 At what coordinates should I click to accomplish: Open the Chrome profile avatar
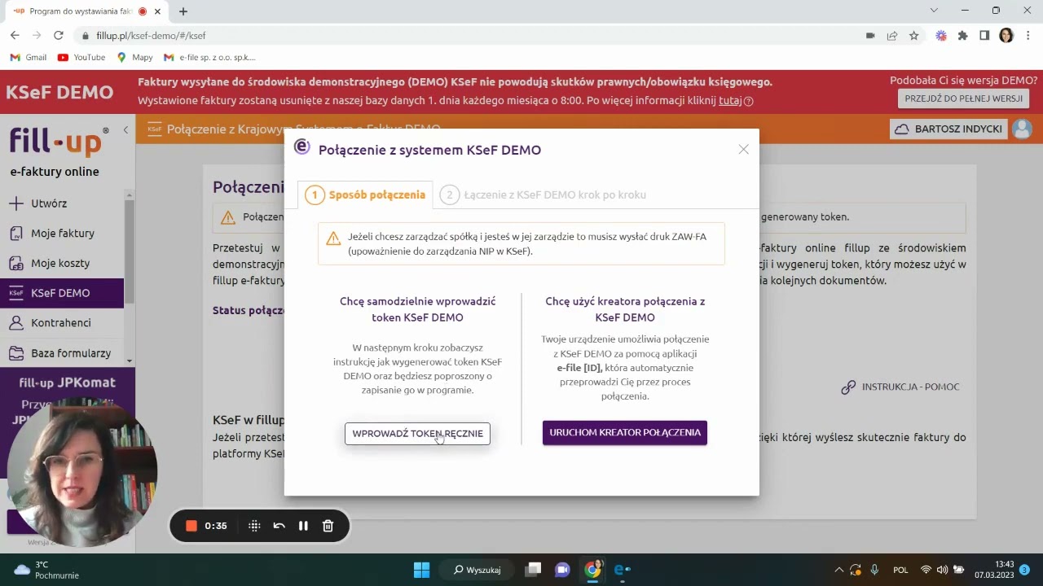coord(1006,36)
